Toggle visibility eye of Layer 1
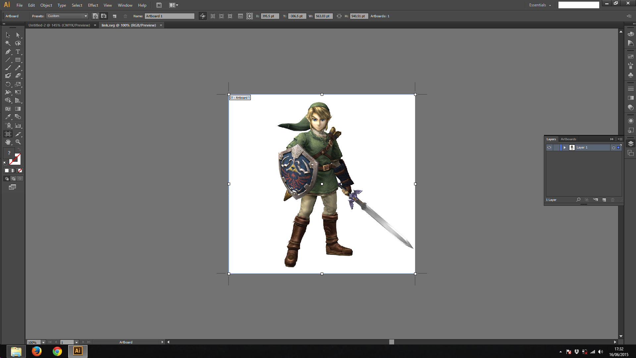 pos(549,148)
